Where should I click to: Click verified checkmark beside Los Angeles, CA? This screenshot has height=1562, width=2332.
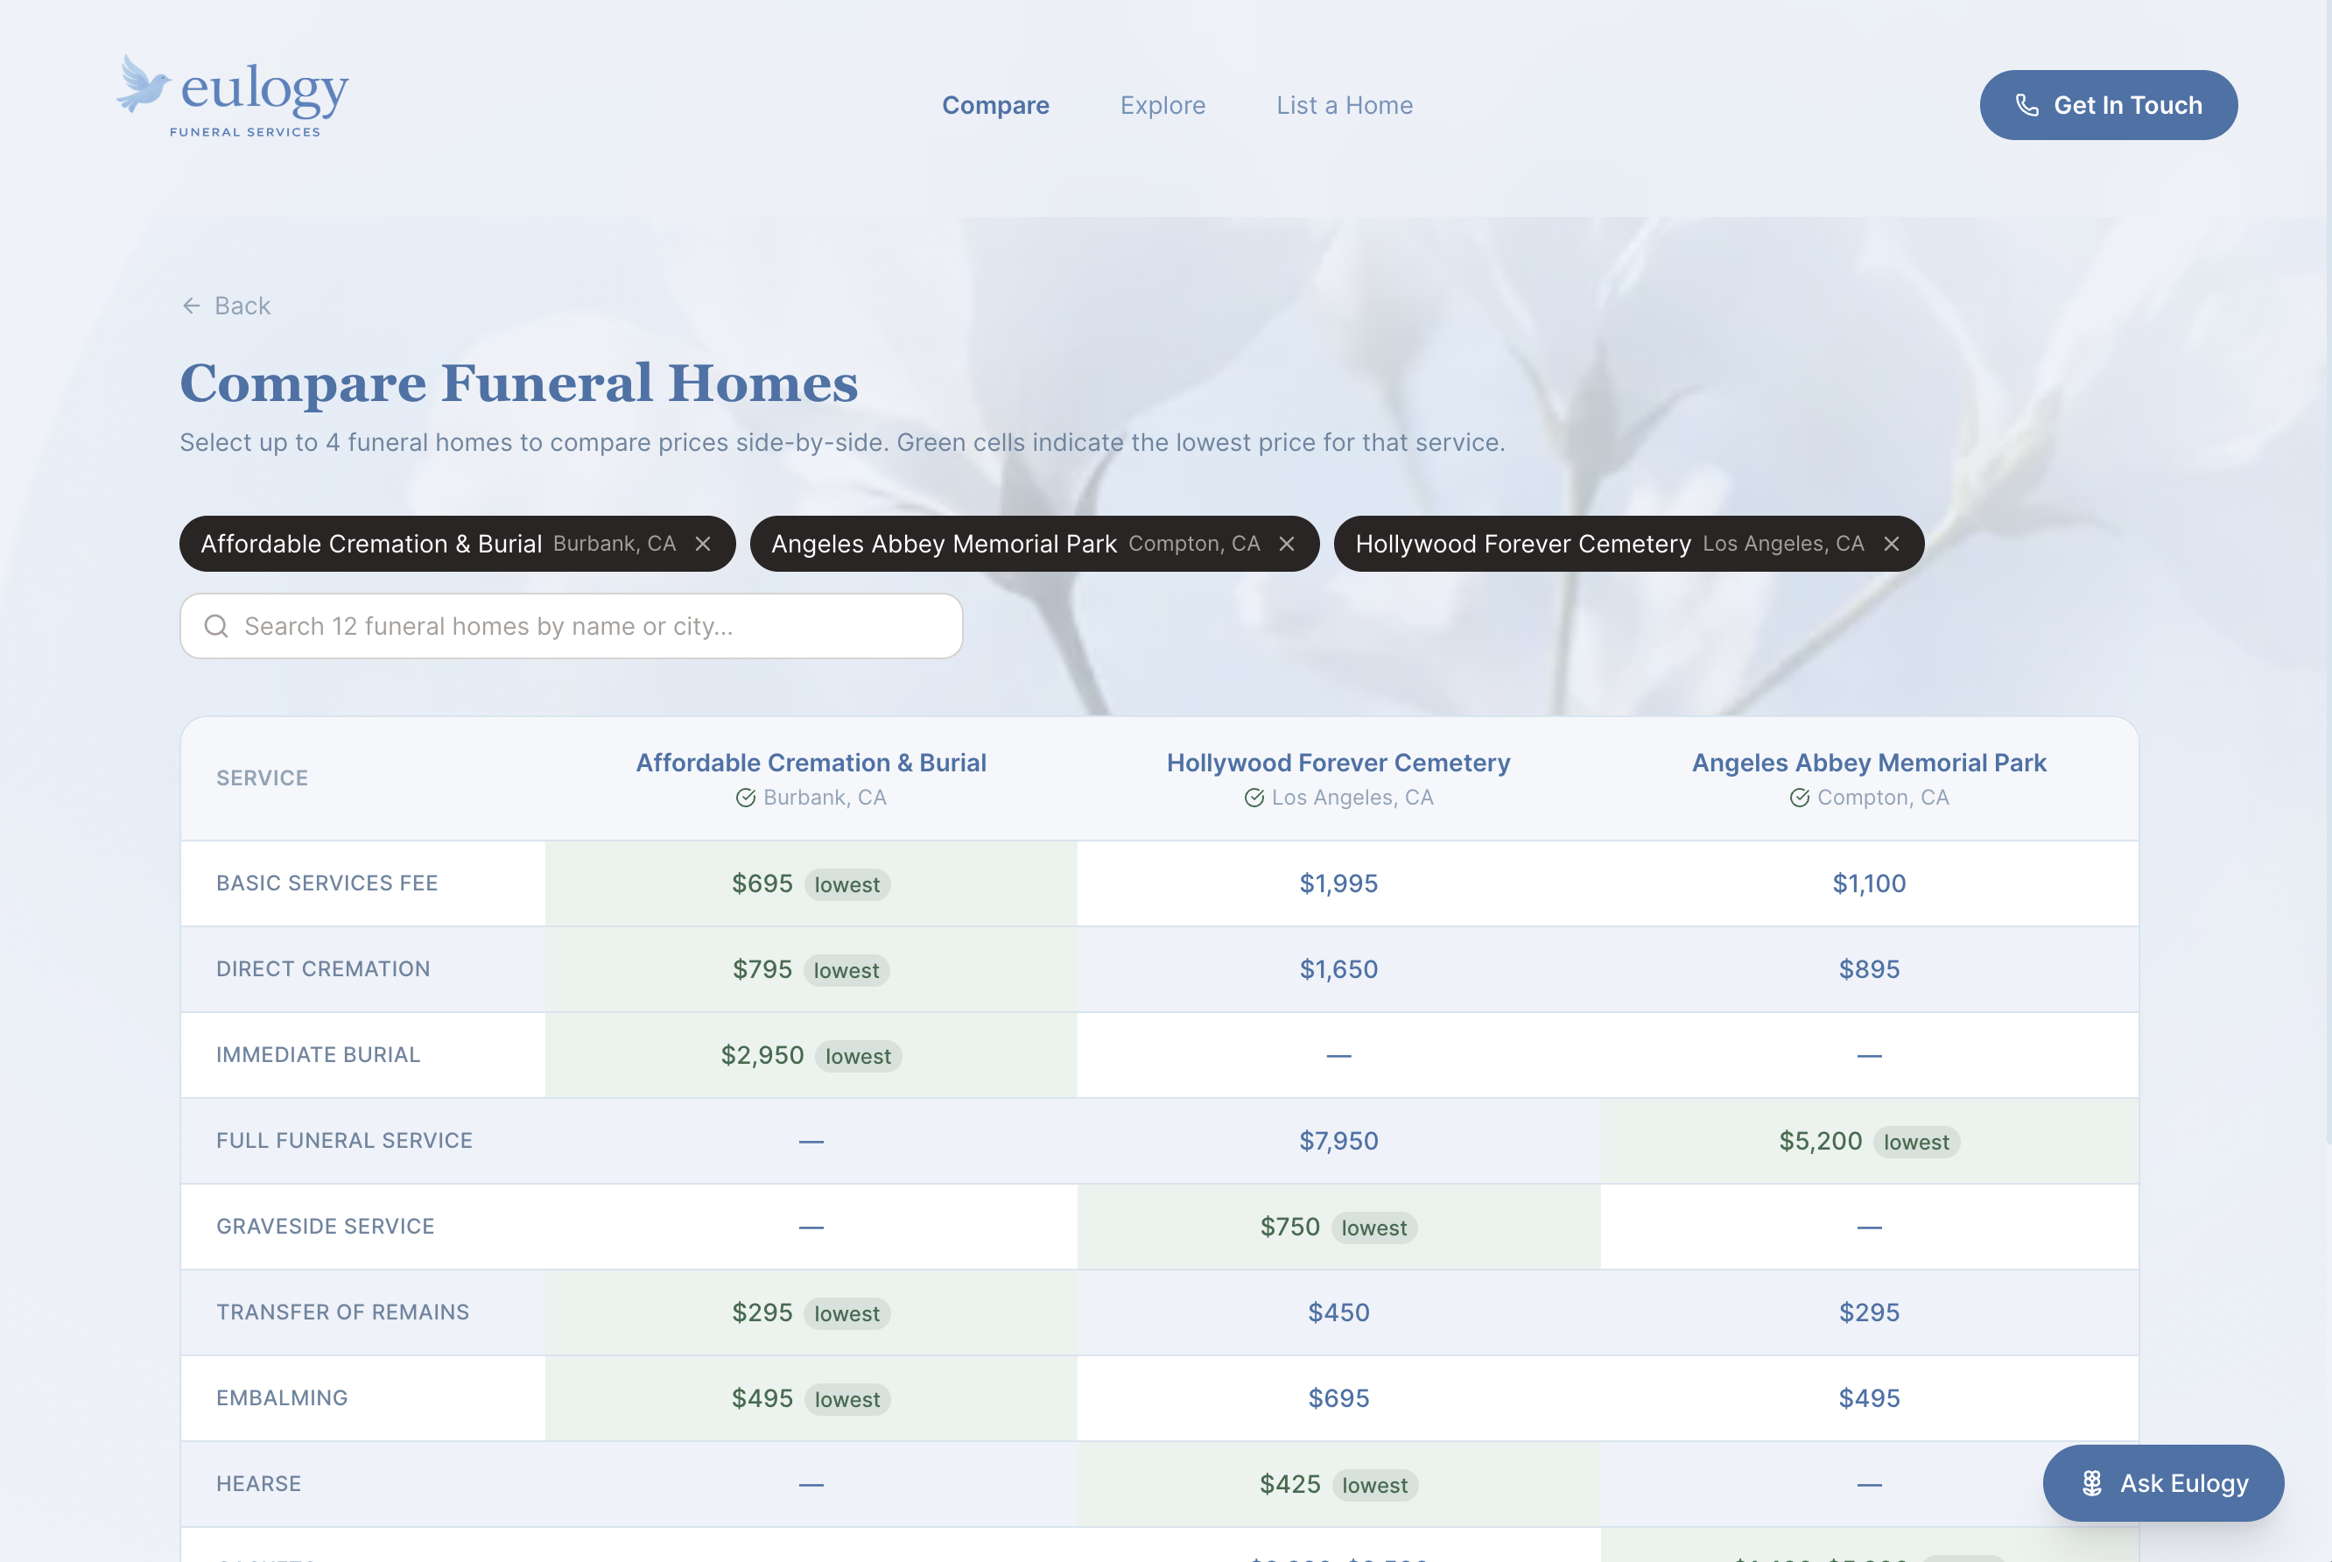pos(1254,798)
